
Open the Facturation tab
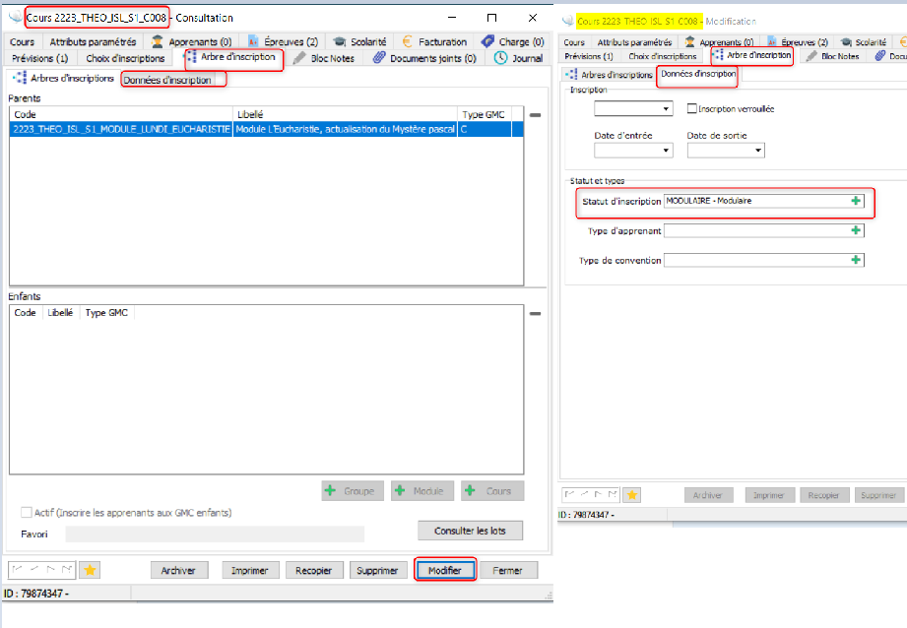(433, 42)
